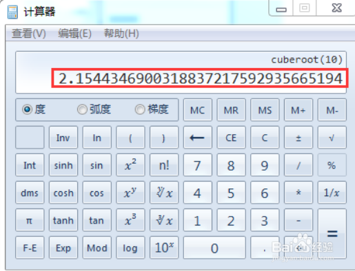Click the Exp exponent button
Viewport: 355px width, 271px height.
[x=63, y=248]
